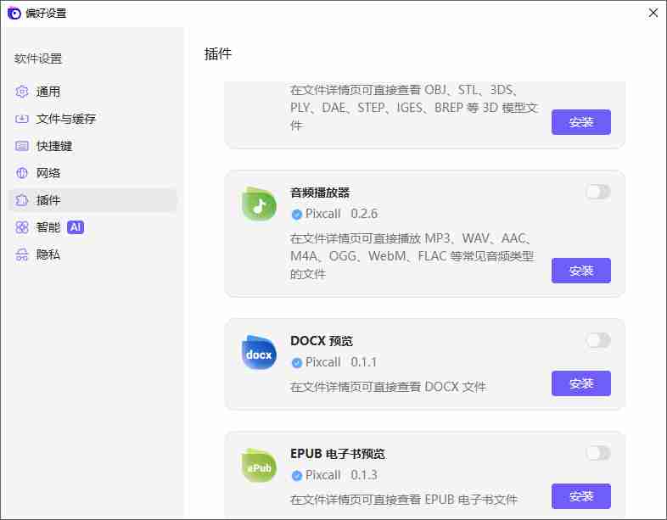
Task: Install the 音频播放器 plugin
Action: [580, 271]
